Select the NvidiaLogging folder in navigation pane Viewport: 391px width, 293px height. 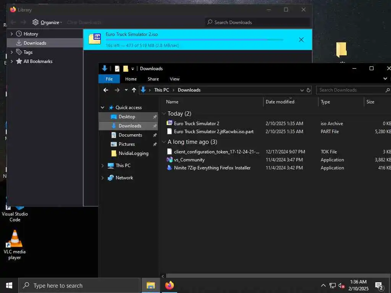[129, 153]
